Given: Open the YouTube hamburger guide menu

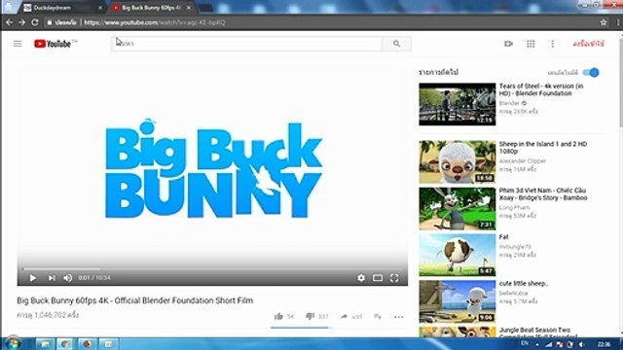Looking at the screenshot, I should point(18,44).
